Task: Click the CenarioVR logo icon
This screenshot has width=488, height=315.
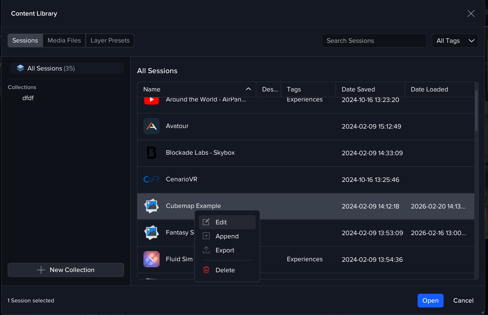Action: click(x=151, y=179)
